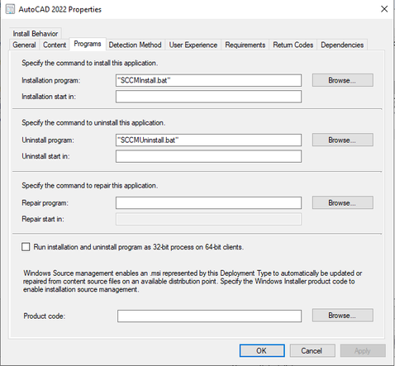Click the Uninstall start in field
The height and width of the screenshot is (366, 395).
point(208,156)
